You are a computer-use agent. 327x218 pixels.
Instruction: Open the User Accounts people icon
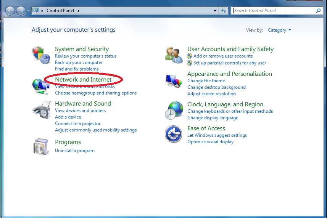[x=174, y=55]
